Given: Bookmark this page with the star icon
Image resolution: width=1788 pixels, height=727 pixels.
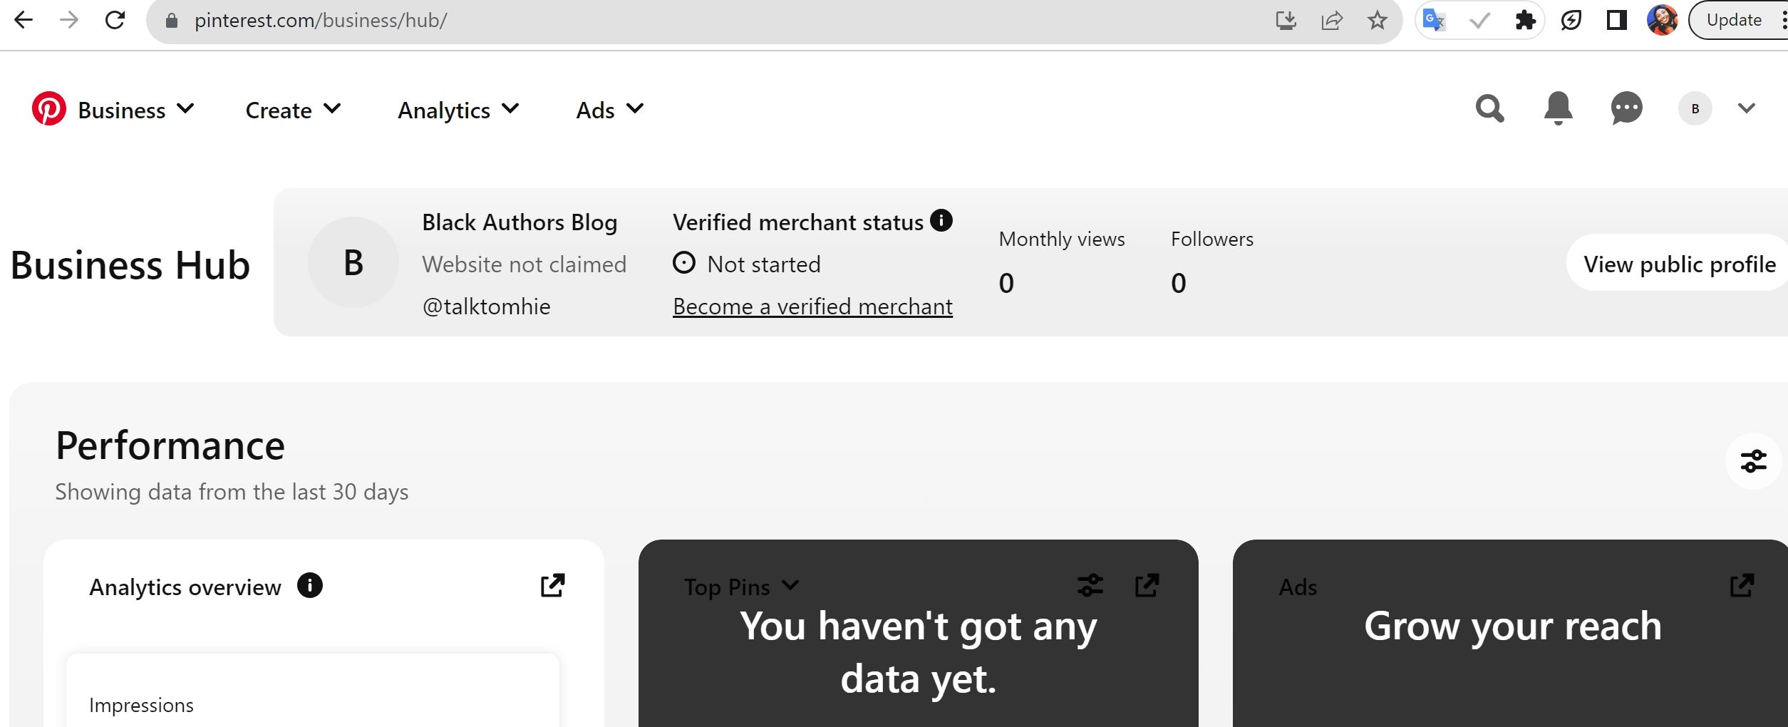Looking at the screenshot, I should pos(1378,19).
